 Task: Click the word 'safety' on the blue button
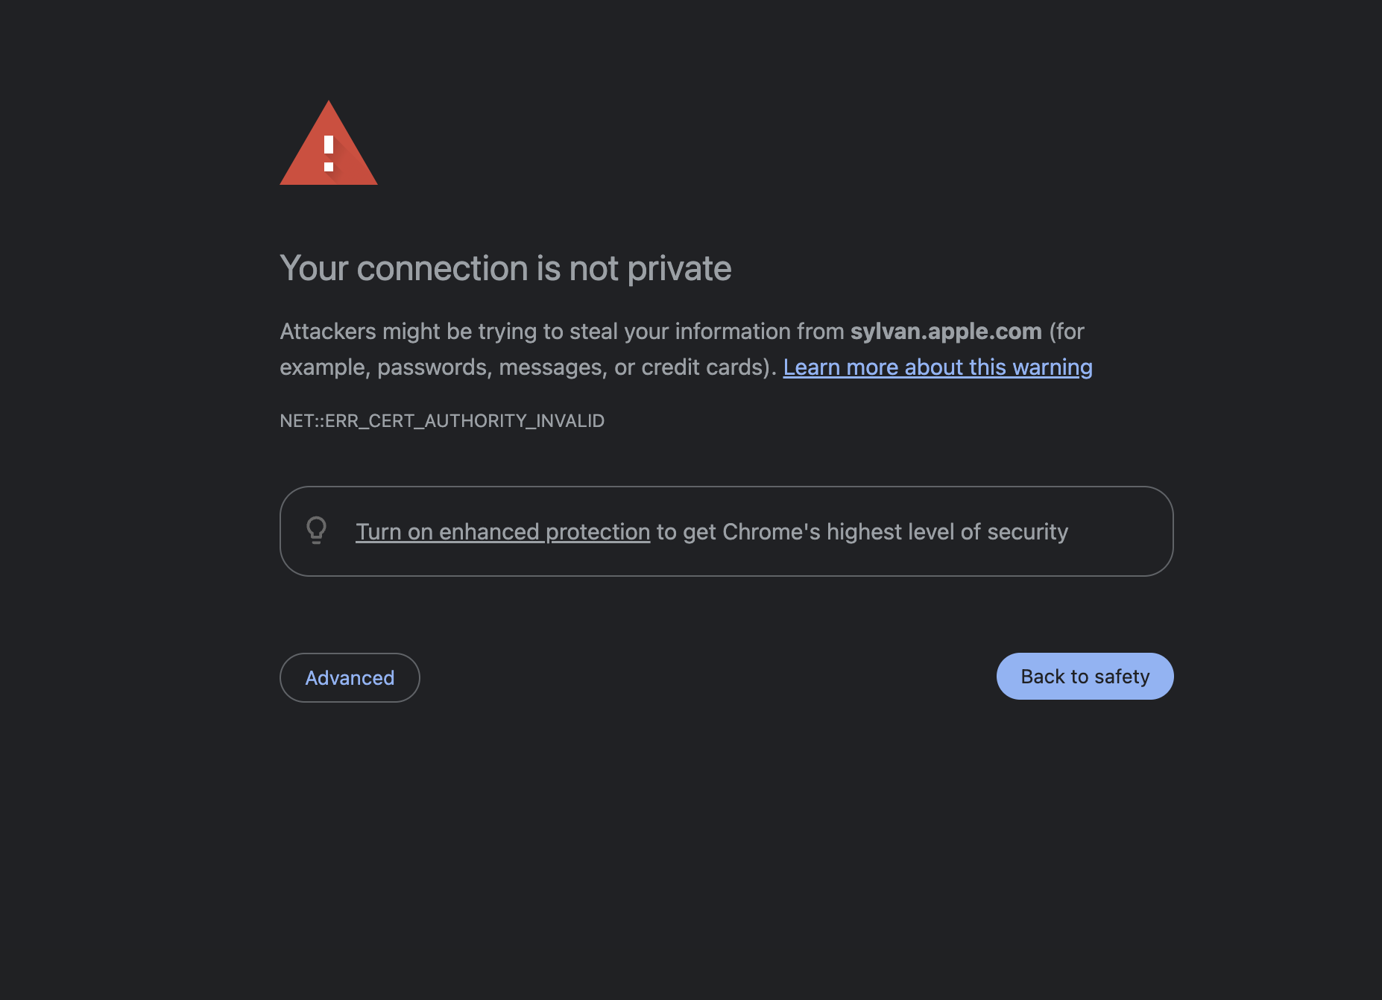click(x=1122, y=677)
